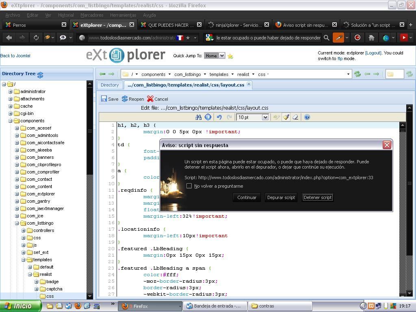Click the browser home icon
The height and width of the screenshot is (312, 416).
[x=371, y=38]
